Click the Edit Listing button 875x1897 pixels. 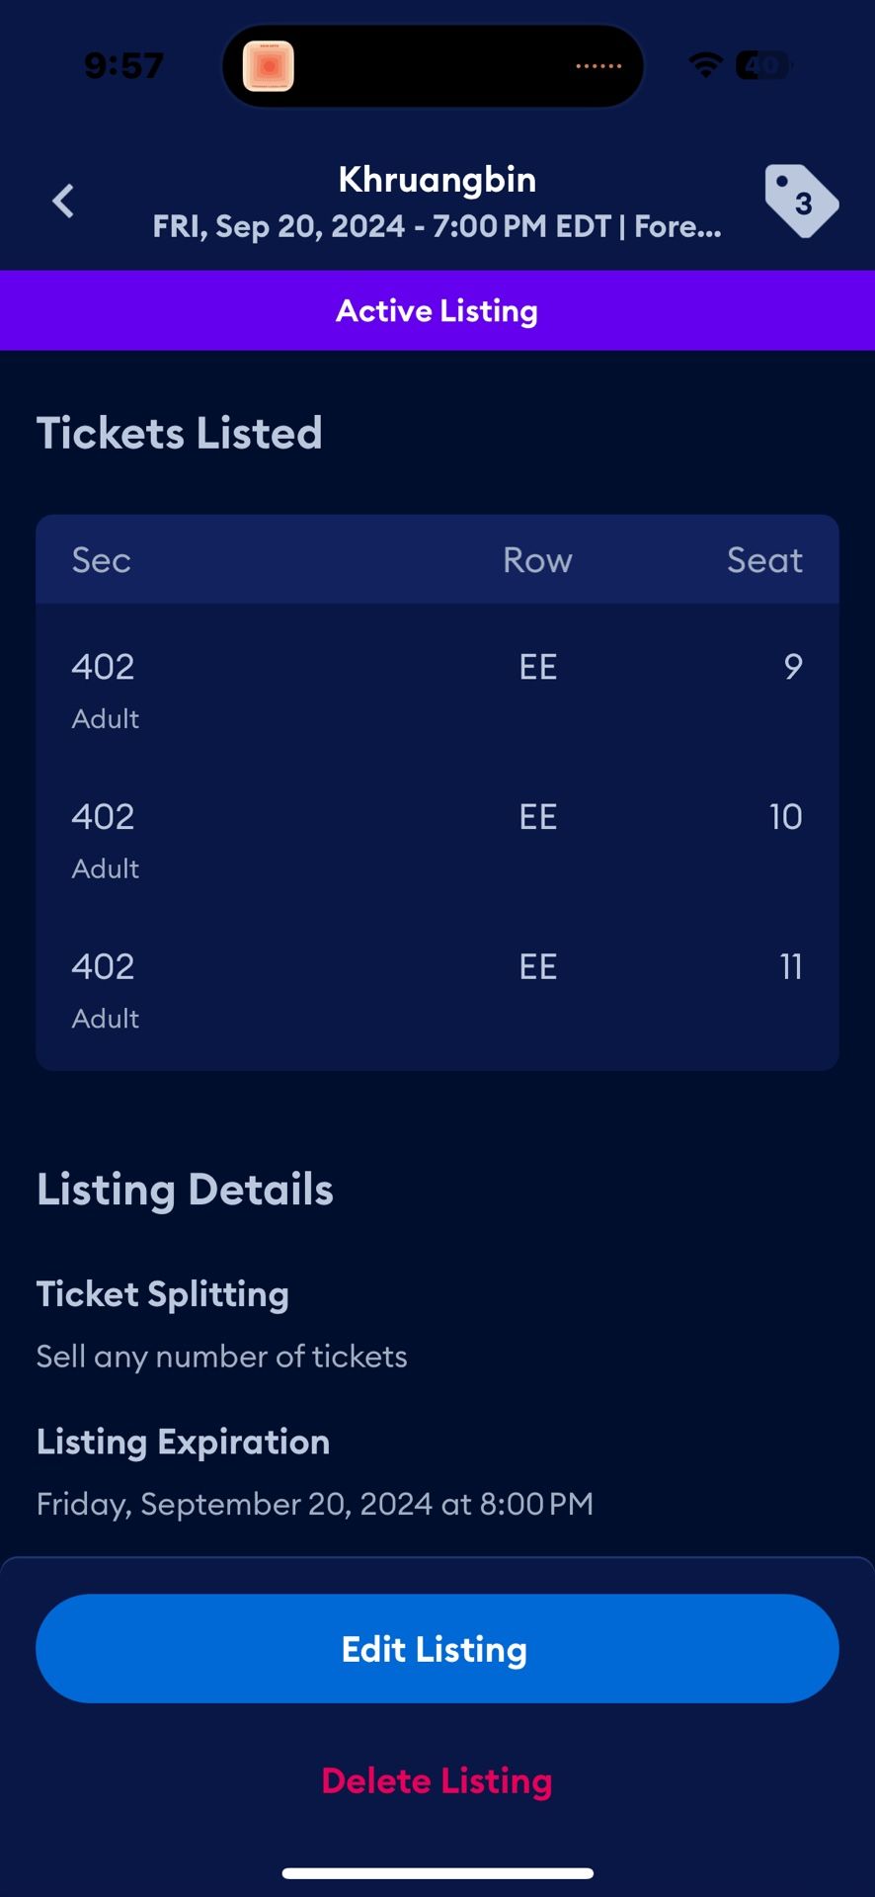(437, 1648)
